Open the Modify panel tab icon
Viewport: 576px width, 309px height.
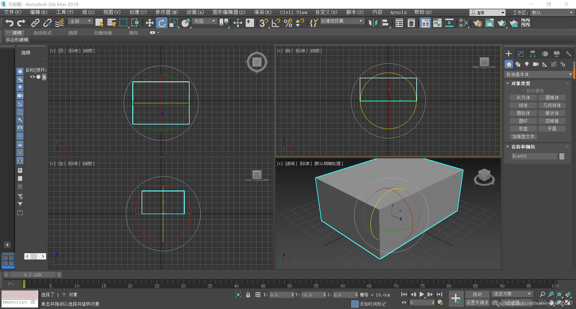click(x=520, y=54)
